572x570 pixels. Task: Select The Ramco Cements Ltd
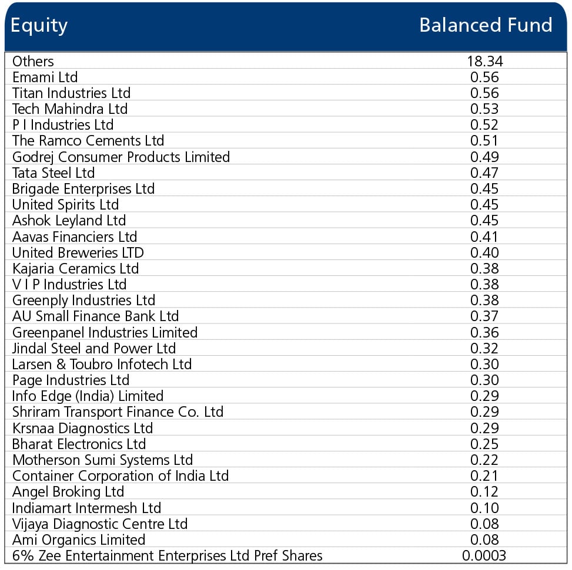click(88, 141)
